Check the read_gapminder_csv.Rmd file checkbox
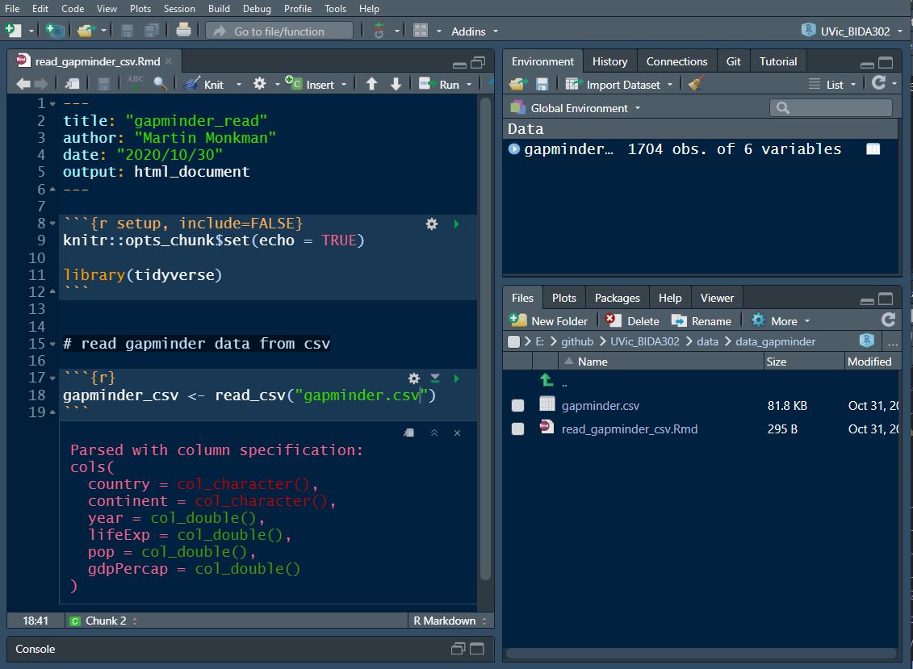This screenshot has height=669, width=913. tap(518, 429)
